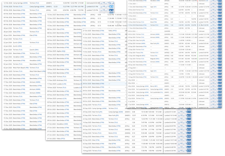Open HER airport link on 14 Jan 2026 origin
The width and height of the screenshot is (225, 156).
22,57
